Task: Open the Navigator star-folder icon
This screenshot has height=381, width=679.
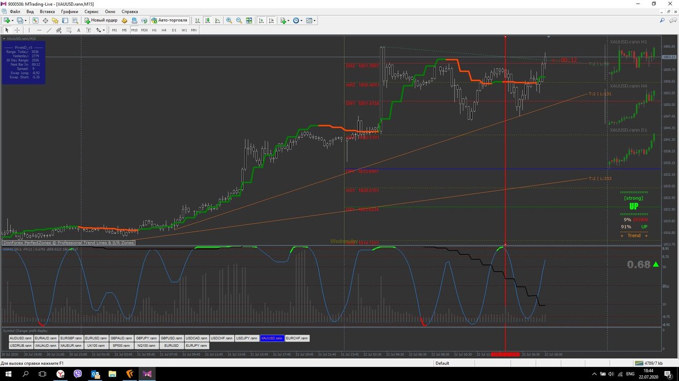Action: tap(55, 20)
